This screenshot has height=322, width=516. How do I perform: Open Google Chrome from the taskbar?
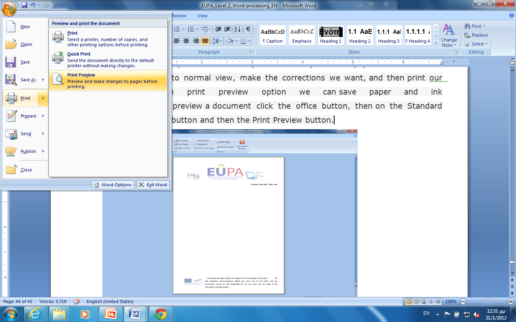[x=161, y=314]
